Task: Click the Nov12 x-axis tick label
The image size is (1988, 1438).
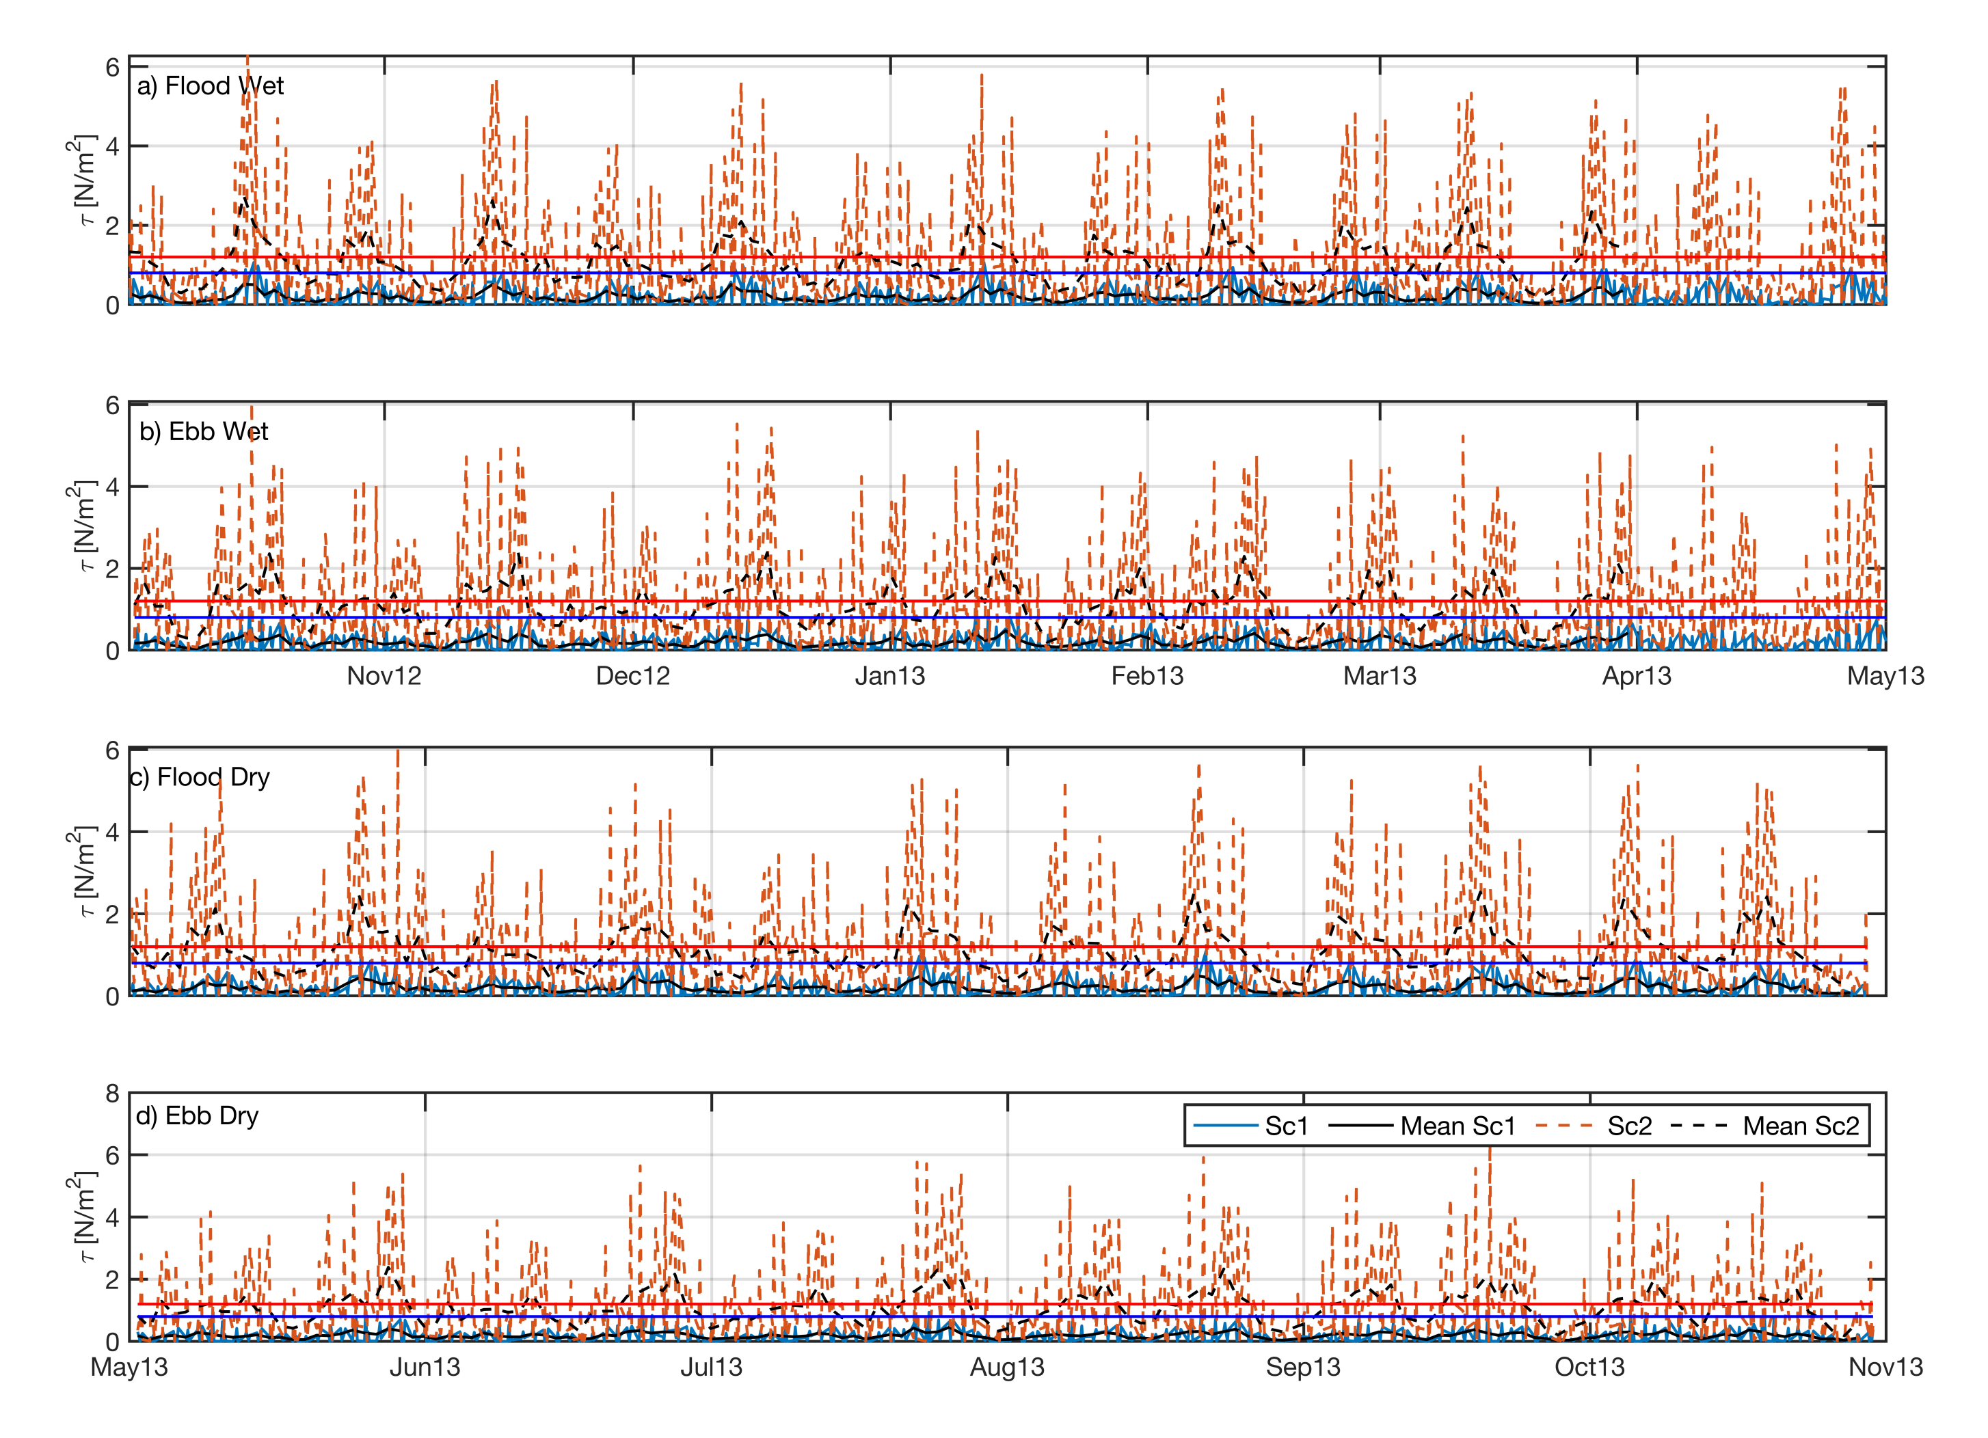Action: coord(384,676)
